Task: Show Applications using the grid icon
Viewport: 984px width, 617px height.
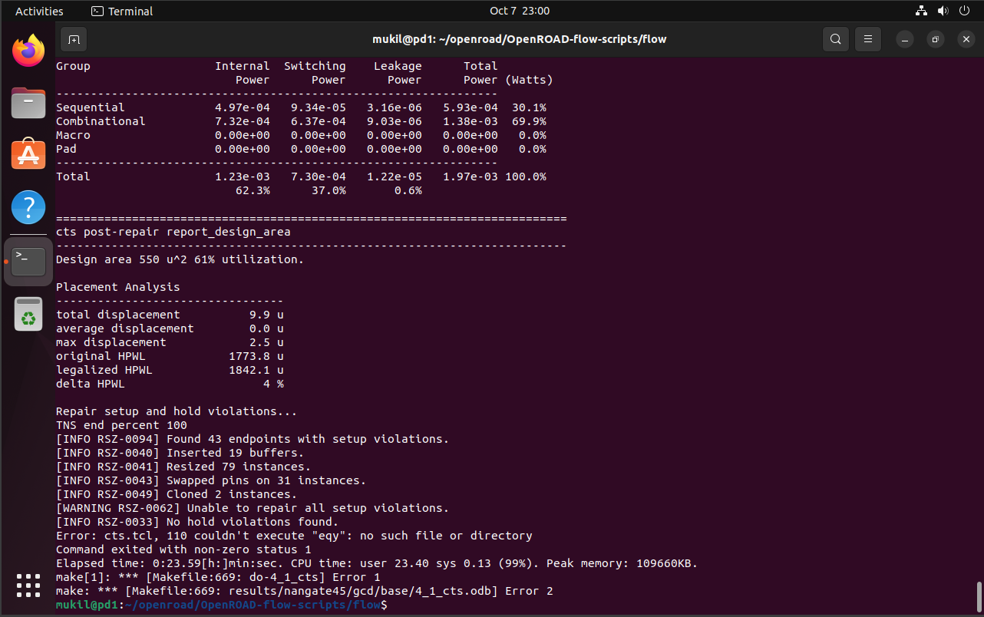Action: (28, 586)
